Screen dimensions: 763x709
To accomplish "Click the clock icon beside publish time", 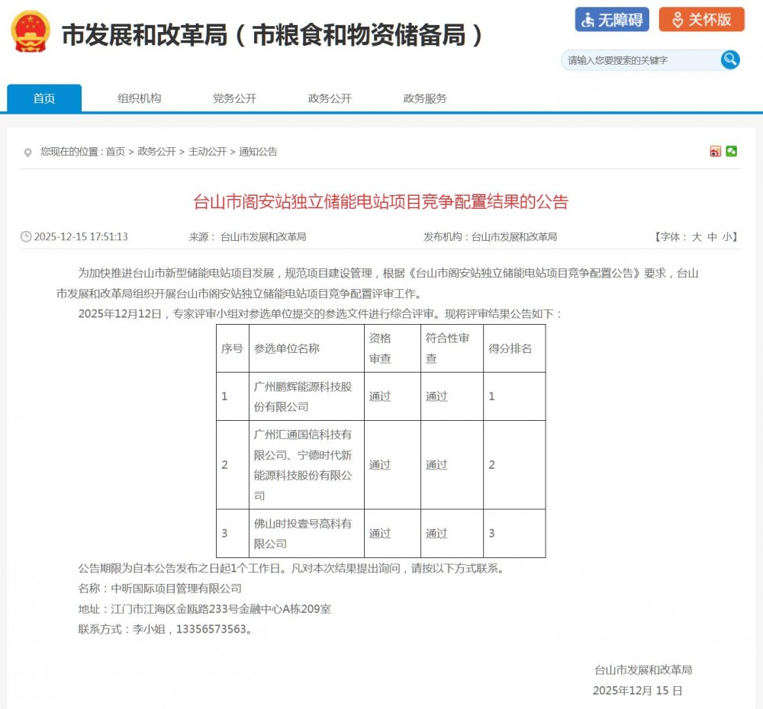I will [x=26, y=237].
